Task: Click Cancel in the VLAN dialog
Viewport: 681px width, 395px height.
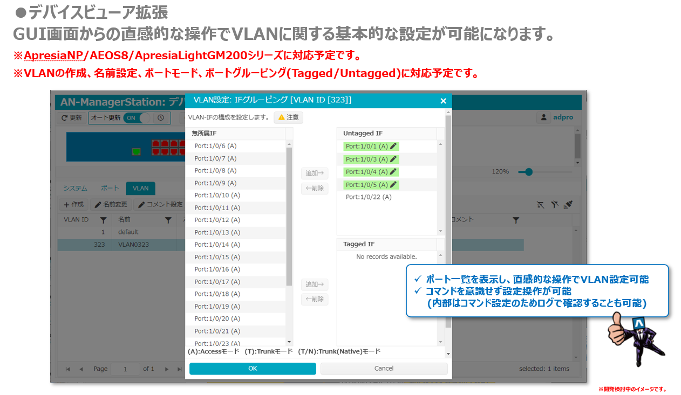Action: click(384, 369)
